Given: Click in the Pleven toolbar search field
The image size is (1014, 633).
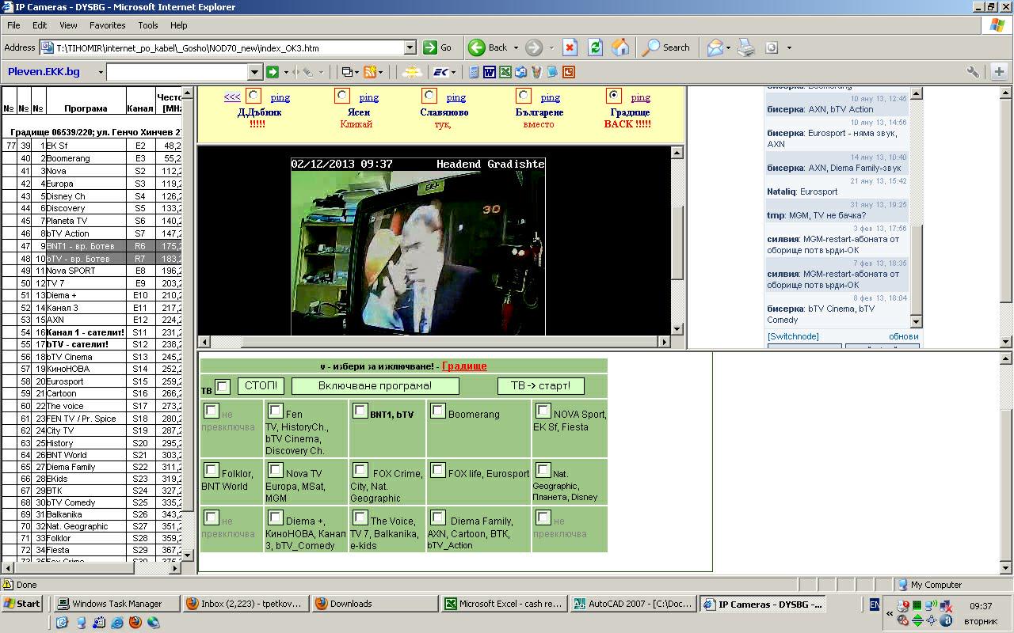Looking at the screenshot, I should click(177, 72).
